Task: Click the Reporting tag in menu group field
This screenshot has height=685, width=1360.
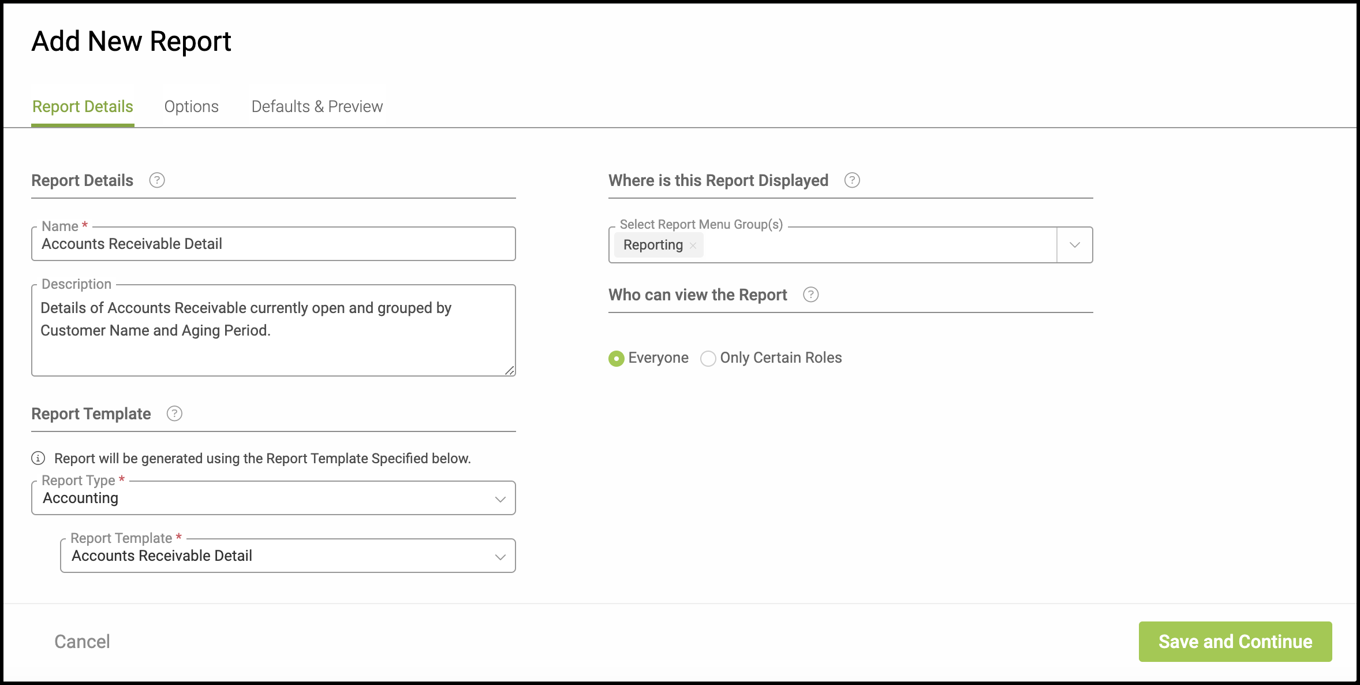Action: click(653, 245)
